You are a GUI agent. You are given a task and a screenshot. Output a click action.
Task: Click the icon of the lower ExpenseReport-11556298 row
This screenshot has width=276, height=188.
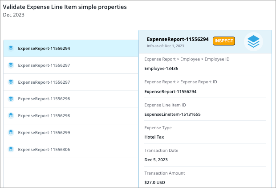[x=11, y=115]
